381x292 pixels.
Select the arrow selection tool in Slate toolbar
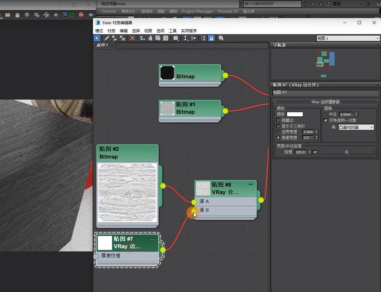[97, 38]
